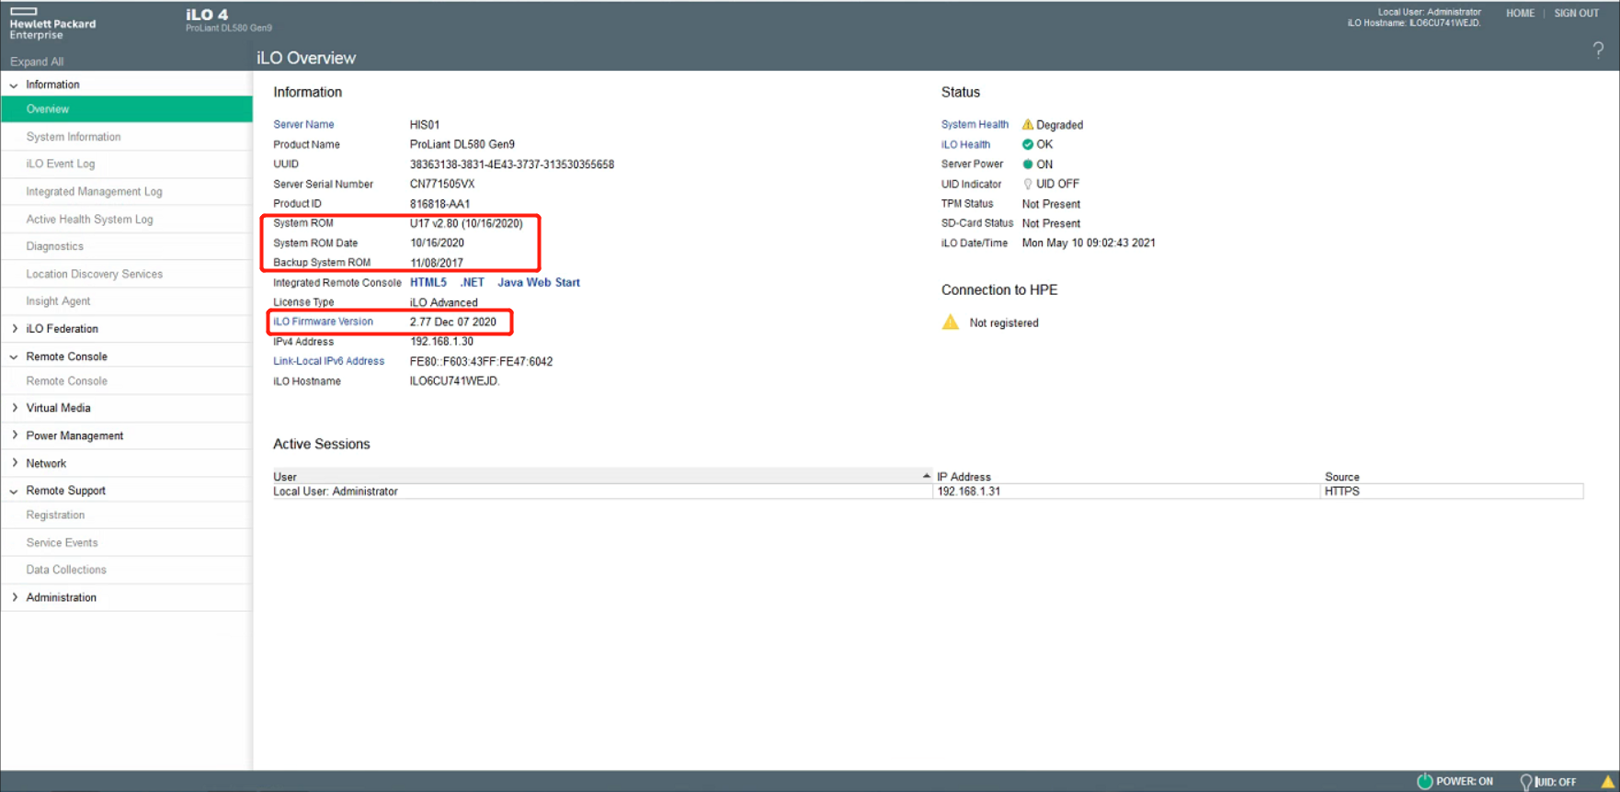Click the HOME link in header
The width and height of the screenshot is (1620, 792).
click(x=1520, y=13)
